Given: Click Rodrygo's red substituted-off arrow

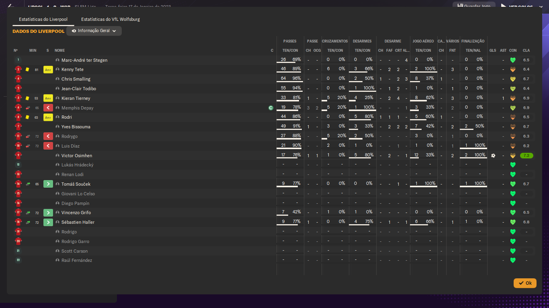Looking at the screenshot, I should point(48,136).
